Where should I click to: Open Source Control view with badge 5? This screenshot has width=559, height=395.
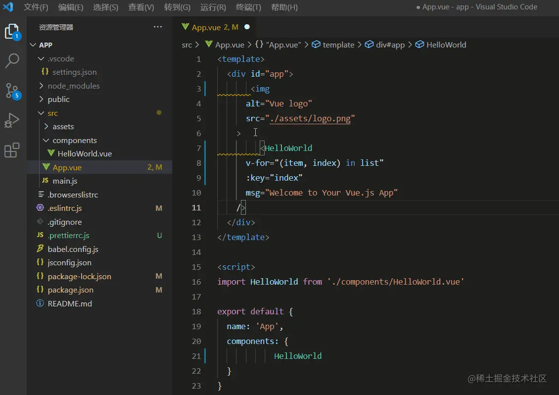click(13, 91)
